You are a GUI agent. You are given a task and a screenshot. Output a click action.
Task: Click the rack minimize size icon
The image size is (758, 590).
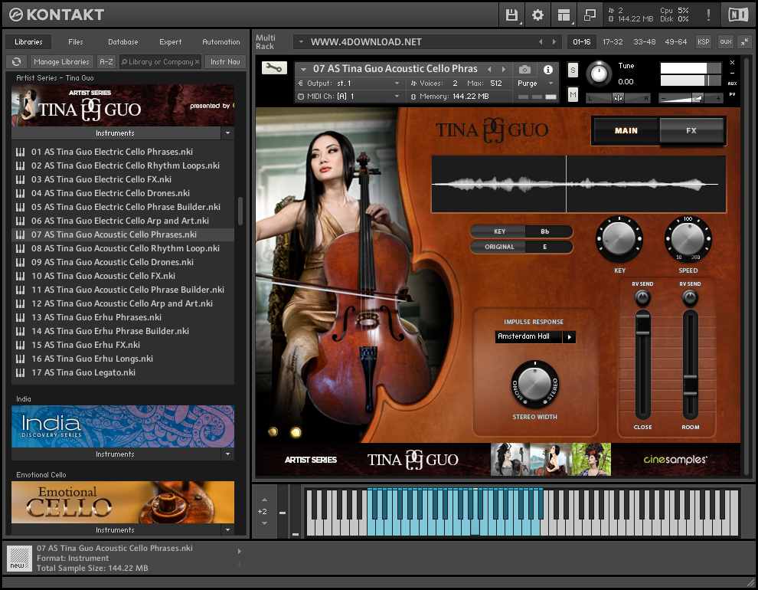744,42
